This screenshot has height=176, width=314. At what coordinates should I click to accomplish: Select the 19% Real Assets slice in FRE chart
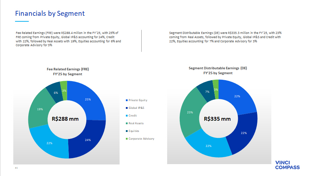(40, 109)
